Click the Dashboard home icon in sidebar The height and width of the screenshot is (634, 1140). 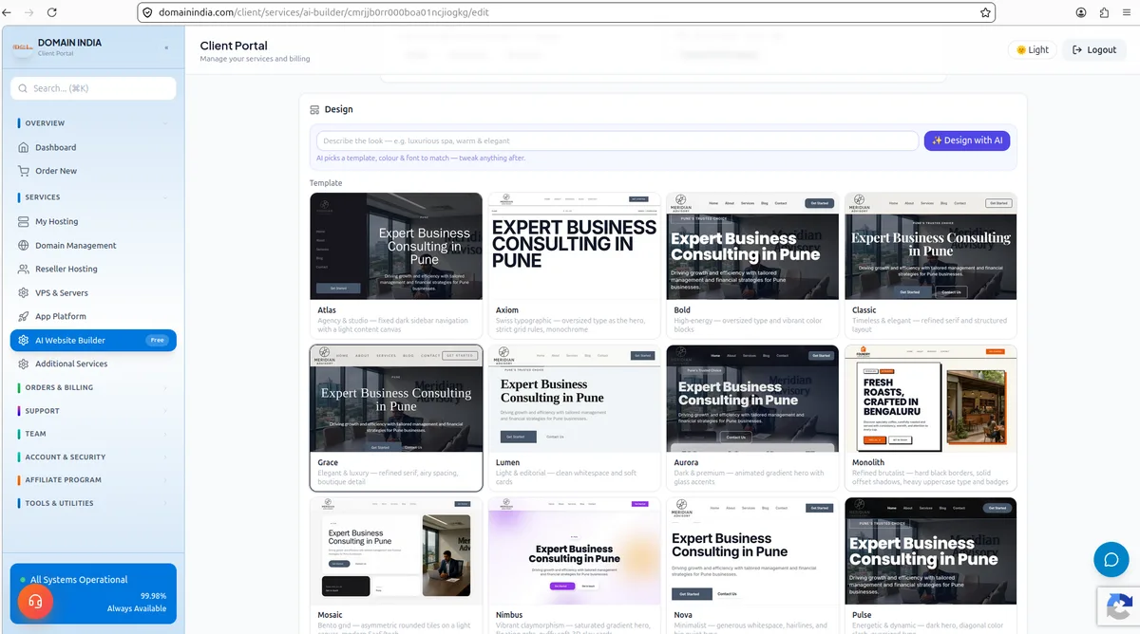[24, 147]
